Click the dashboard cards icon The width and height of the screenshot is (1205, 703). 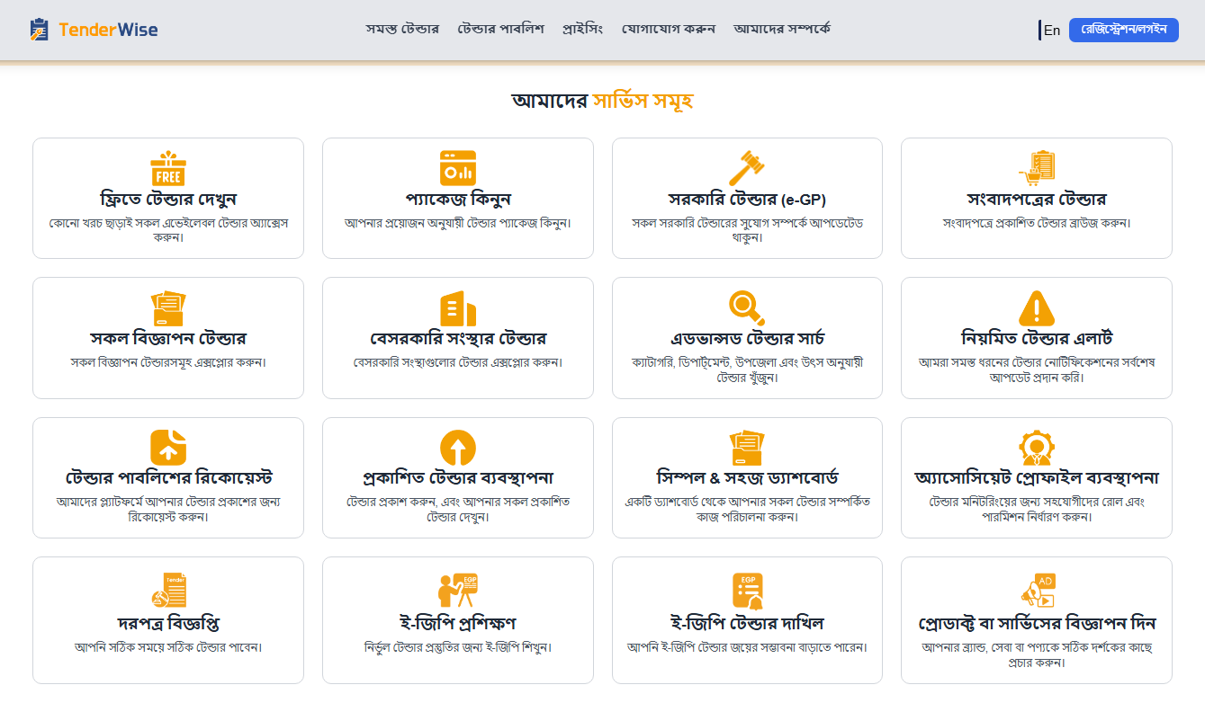pyautogui.click(x=747, y=447)
